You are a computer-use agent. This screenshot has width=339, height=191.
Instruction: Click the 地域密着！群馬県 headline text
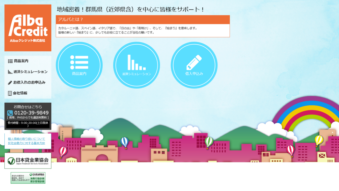[130, 10]
